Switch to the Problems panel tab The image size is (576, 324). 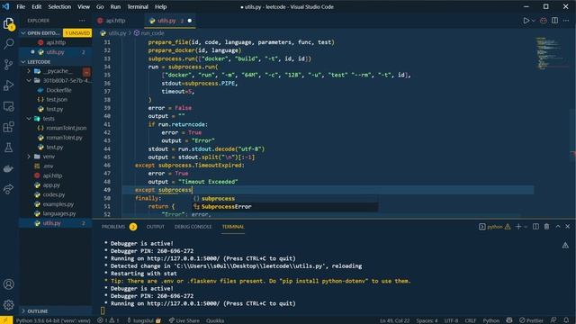(113, 227)
